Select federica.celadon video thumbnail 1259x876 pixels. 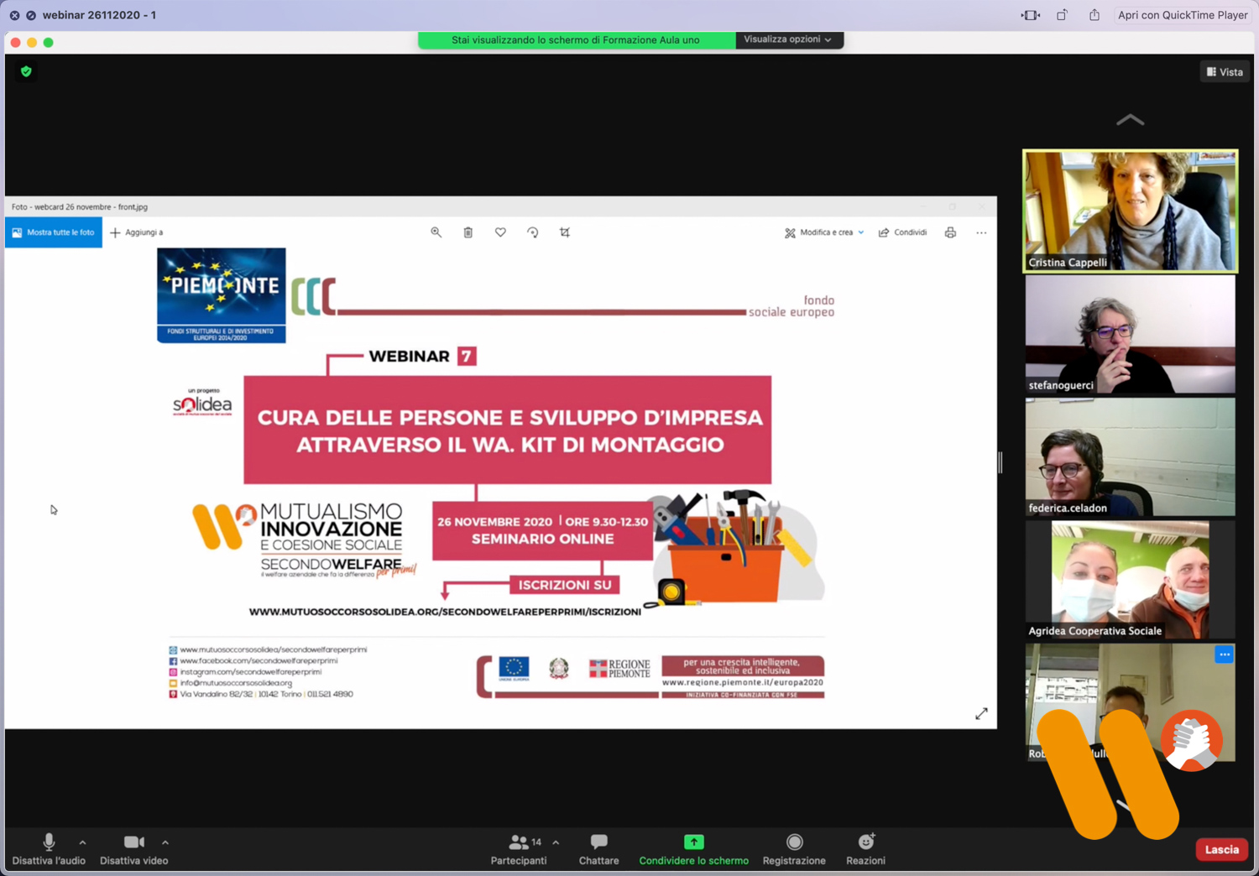[x=1130, y=457]
